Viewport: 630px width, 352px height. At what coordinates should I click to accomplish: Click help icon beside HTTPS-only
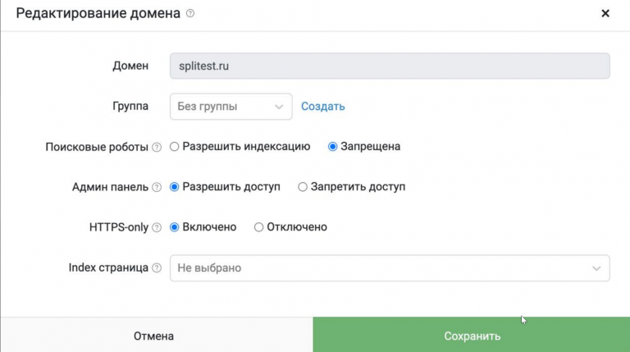pyautogui.click(x=156, y=227)
